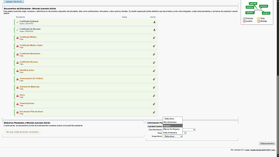Click warning triangle beside Transcripciones
279x157 pixels.
[x=17, y=104]
